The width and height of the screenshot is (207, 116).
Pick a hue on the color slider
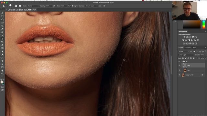[x=204, y=24]
